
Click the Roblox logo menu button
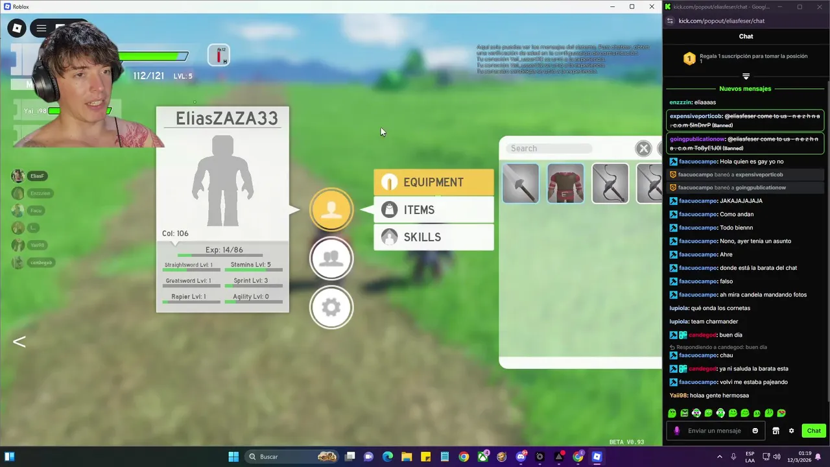point(18,28)
